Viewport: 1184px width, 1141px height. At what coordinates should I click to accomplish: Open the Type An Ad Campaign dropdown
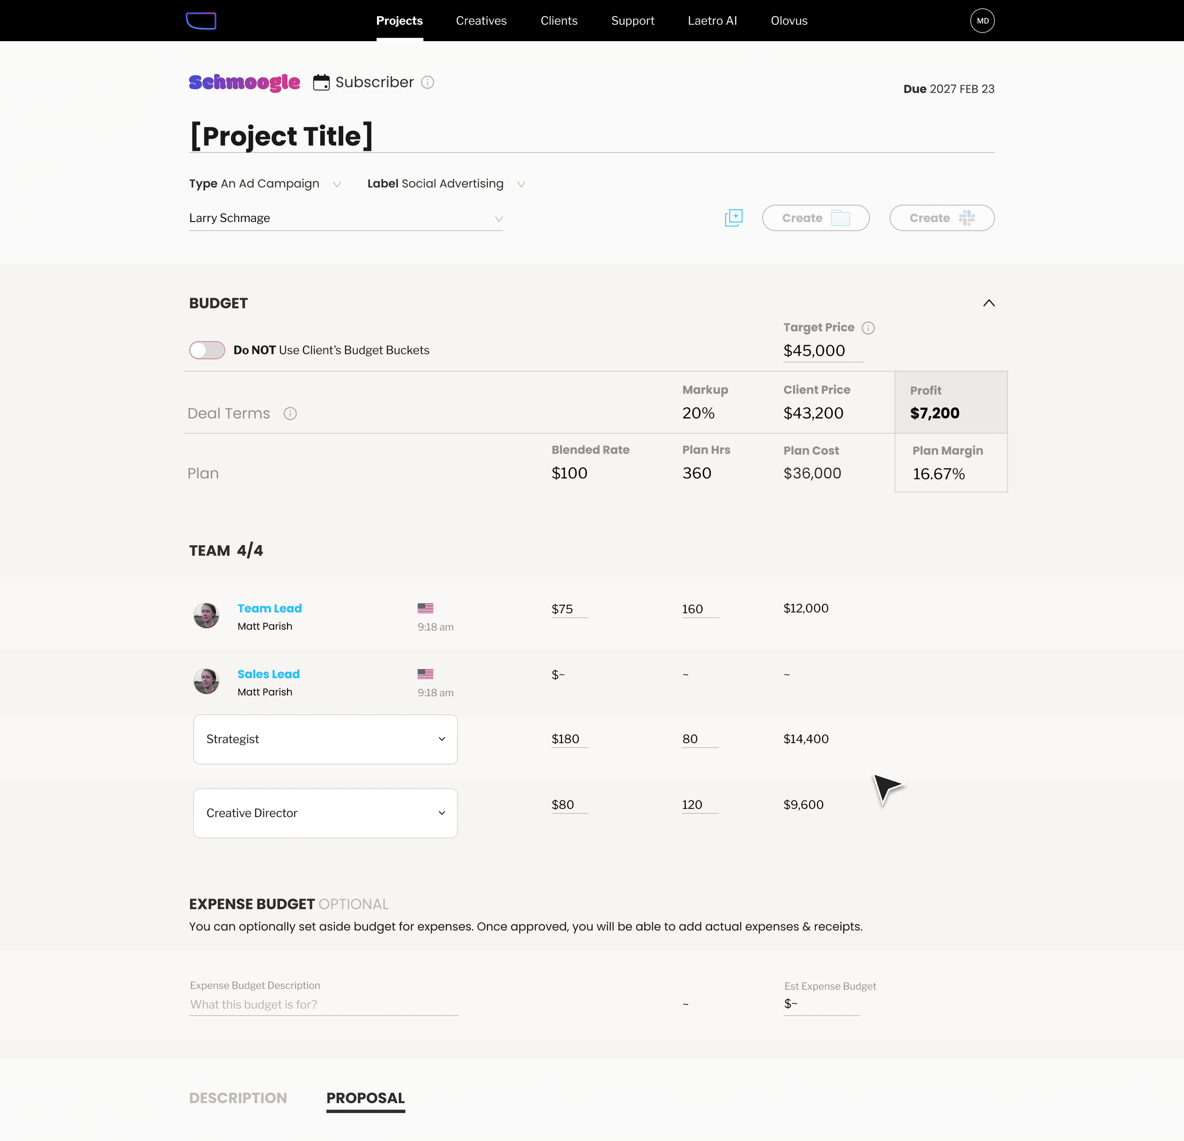pyautogui.click(x=337, y=184)
